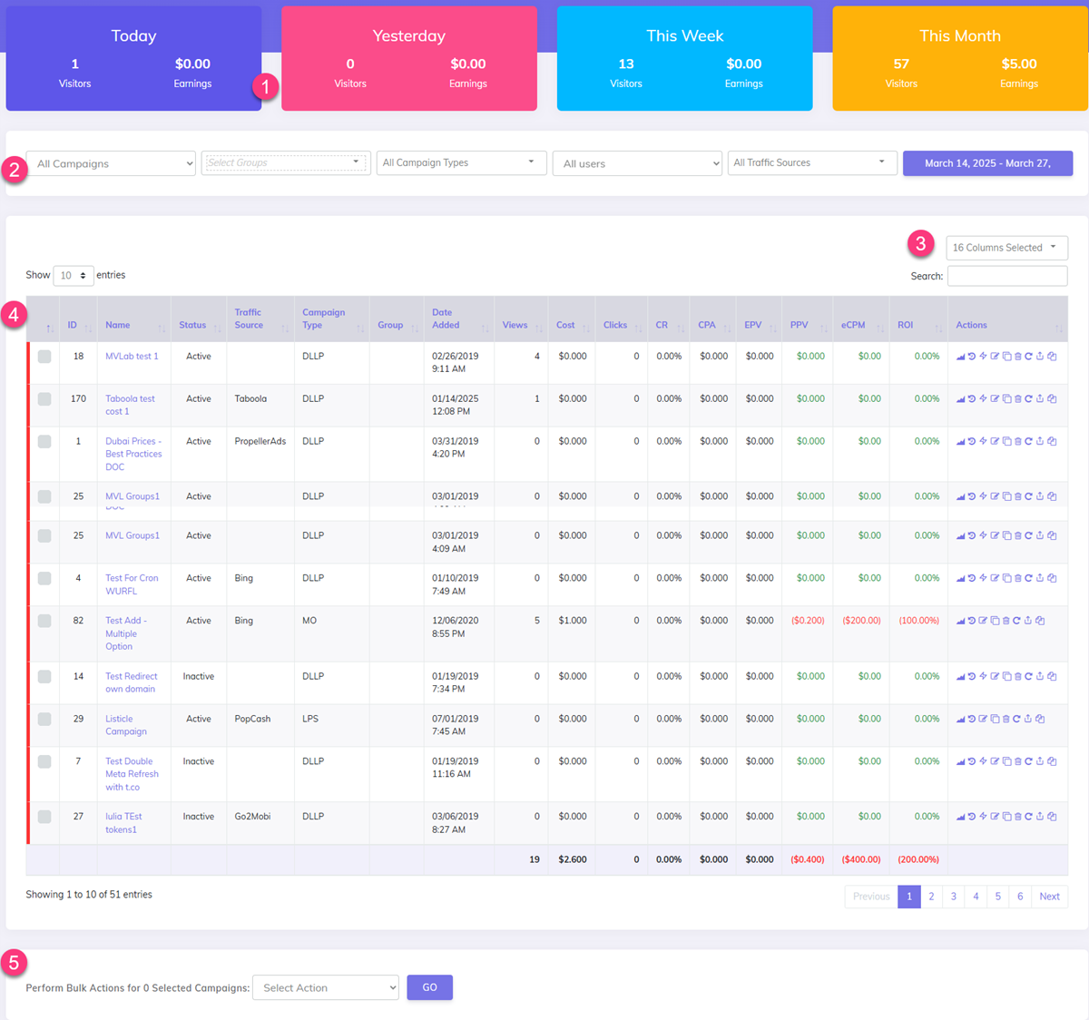Switch to page 3 of the campaign list
1089x1020 pixels.
pos(953,897)
